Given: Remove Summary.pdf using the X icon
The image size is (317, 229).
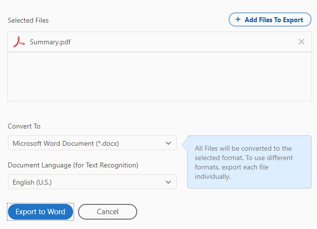Looking at the screenshot, I should (x=301, y=42).
